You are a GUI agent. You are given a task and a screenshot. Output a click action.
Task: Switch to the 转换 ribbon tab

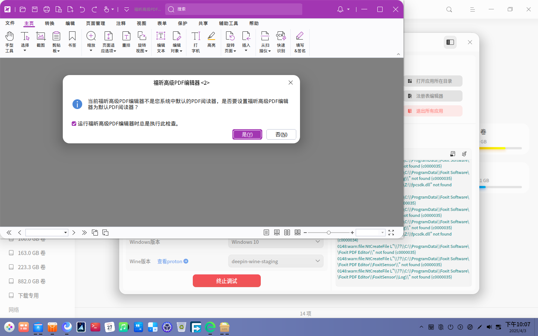click(50, 23)
